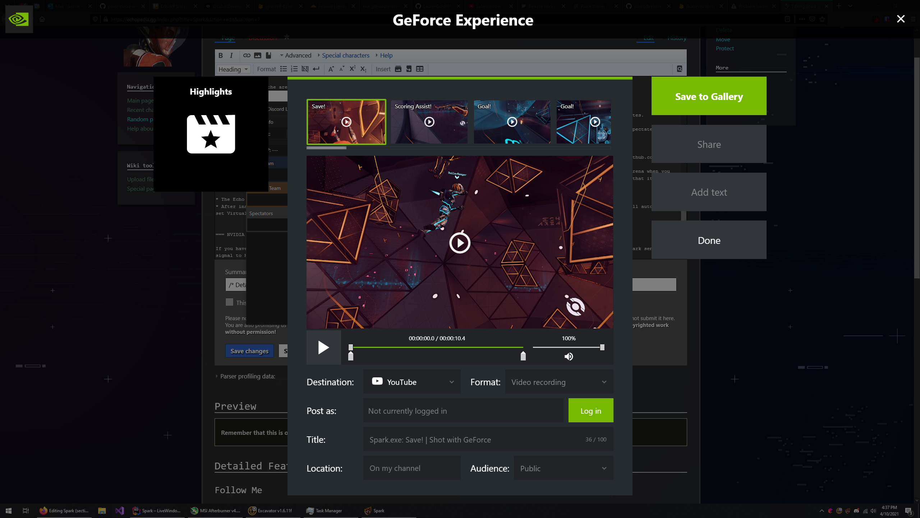
Task: Click the search and replace icon
Action: pos(680,69)
